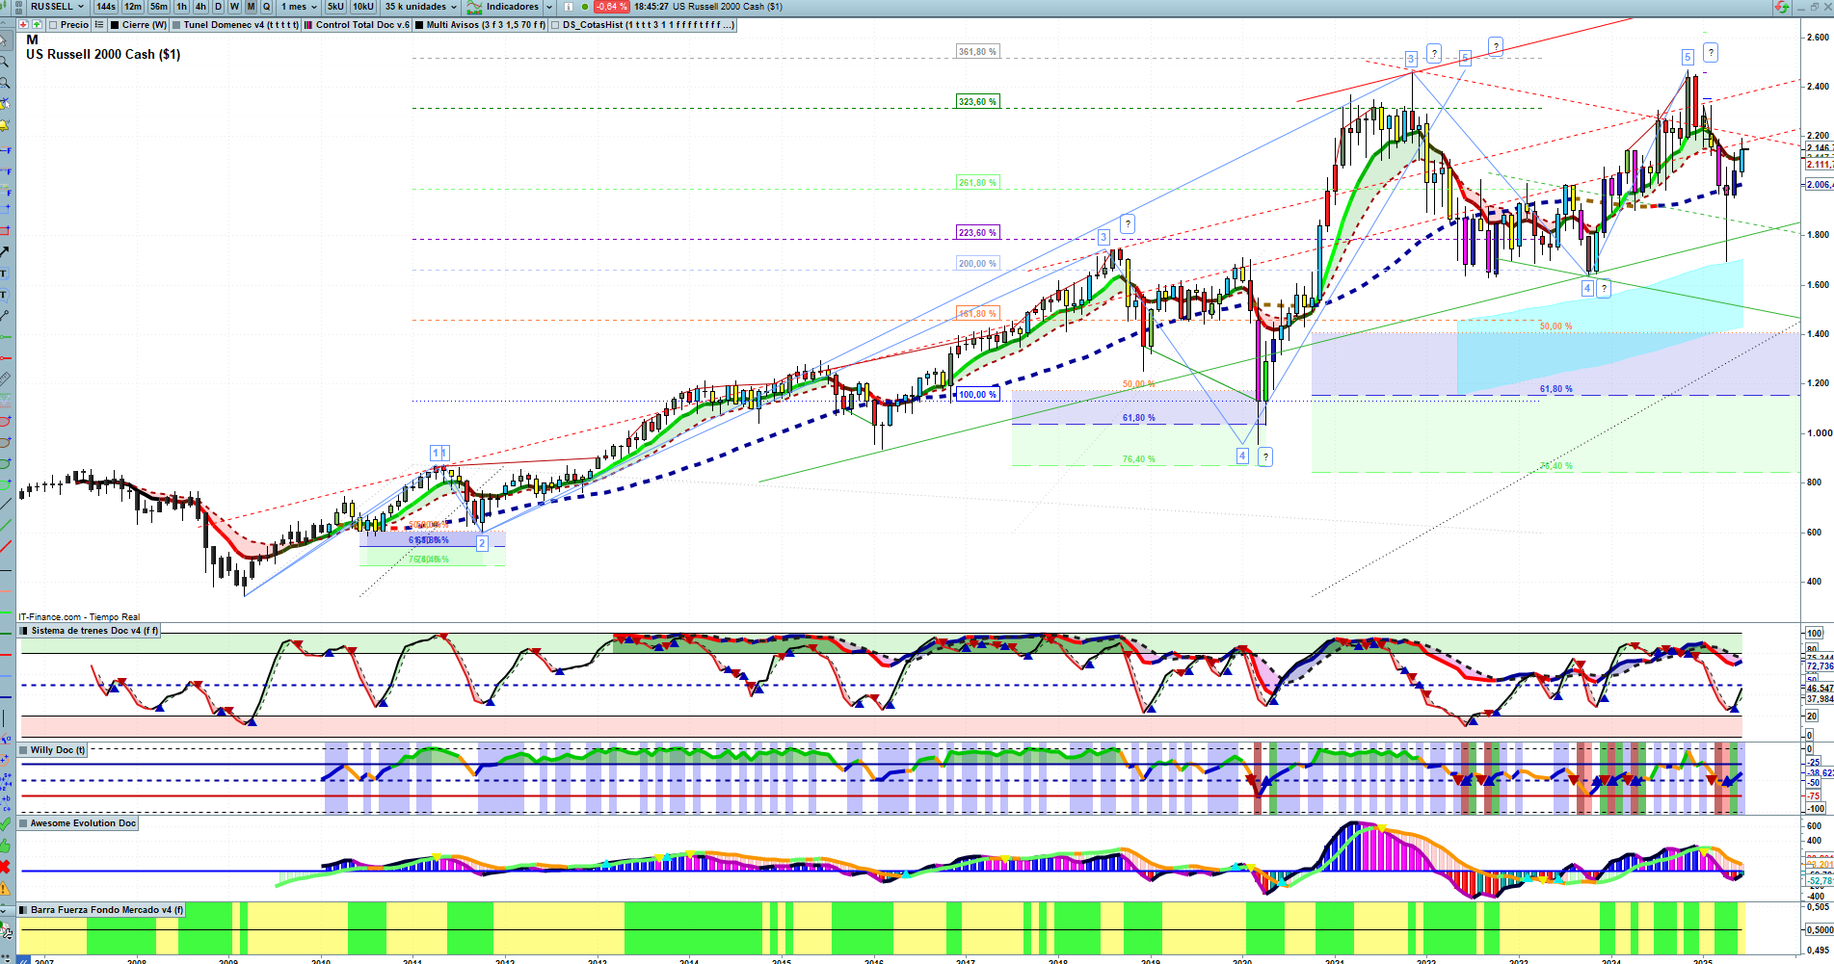Select the red X marker tool
Image resolution: width=1834 pixels, height=964 pixels.
point(5,867)
